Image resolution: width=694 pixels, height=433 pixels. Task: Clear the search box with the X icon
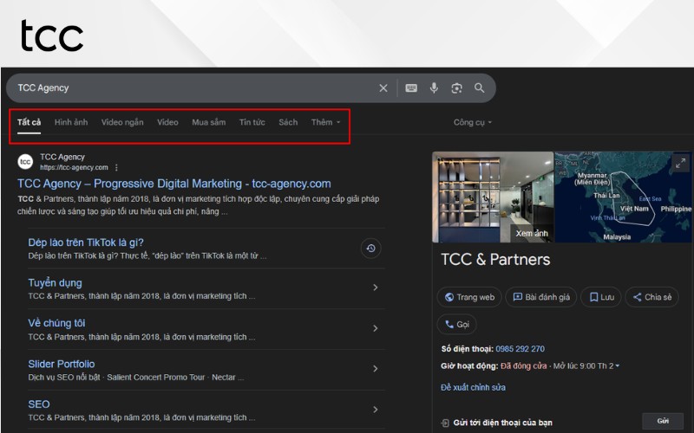tap(383, 88)
